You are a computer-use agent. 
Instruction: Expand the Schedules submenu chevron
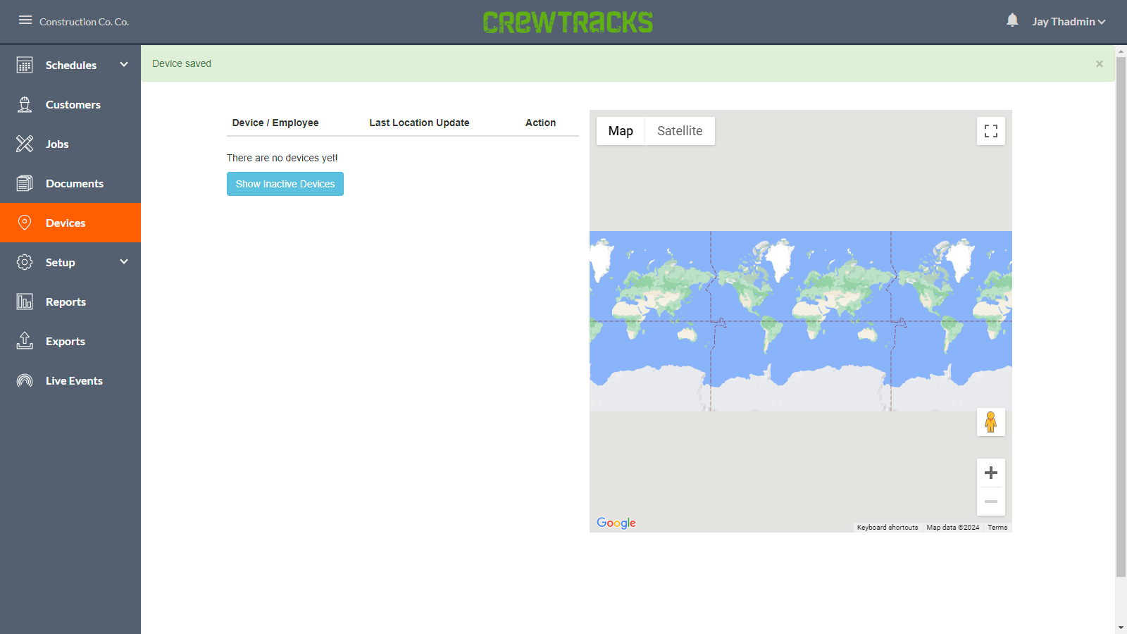[x=124, y=64]
